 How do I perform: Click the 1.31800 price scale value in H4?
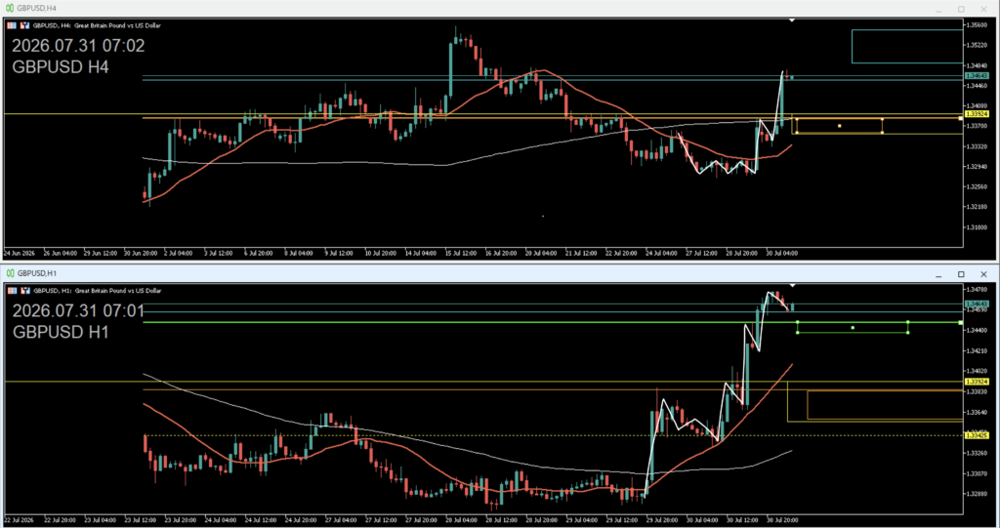click(x=977, y=227)
